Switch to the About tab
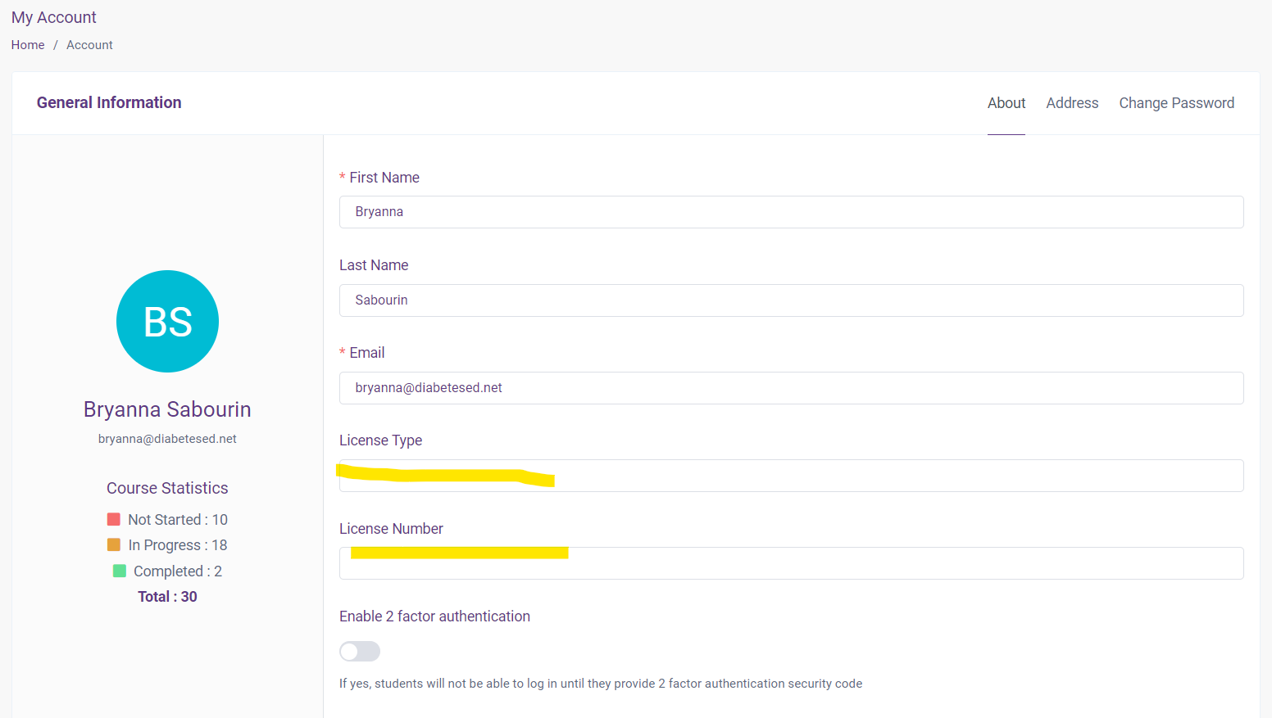This screenshot has height=718, width=1272. click(x=1006, y=103)
